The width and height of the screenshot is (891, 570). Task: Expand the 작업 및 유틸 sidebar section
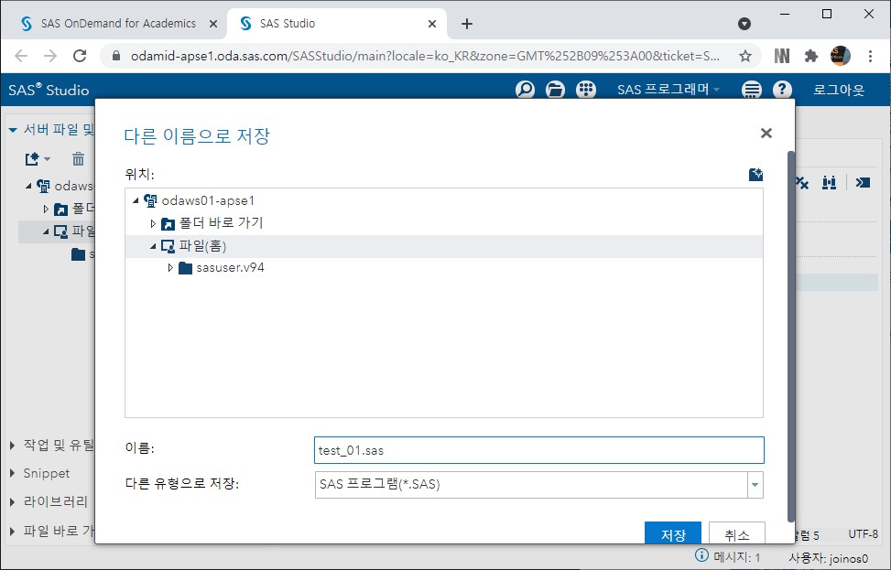tap(12, 446)
